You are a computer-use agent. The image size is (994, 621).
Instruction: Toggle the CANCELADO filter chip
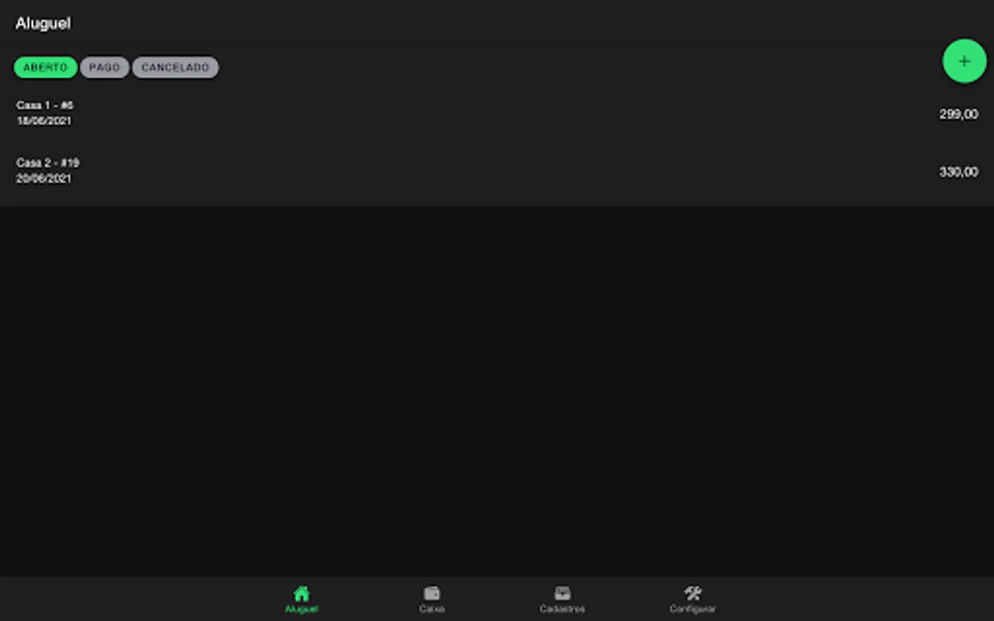pyautogui.click(x=175, y=67)
